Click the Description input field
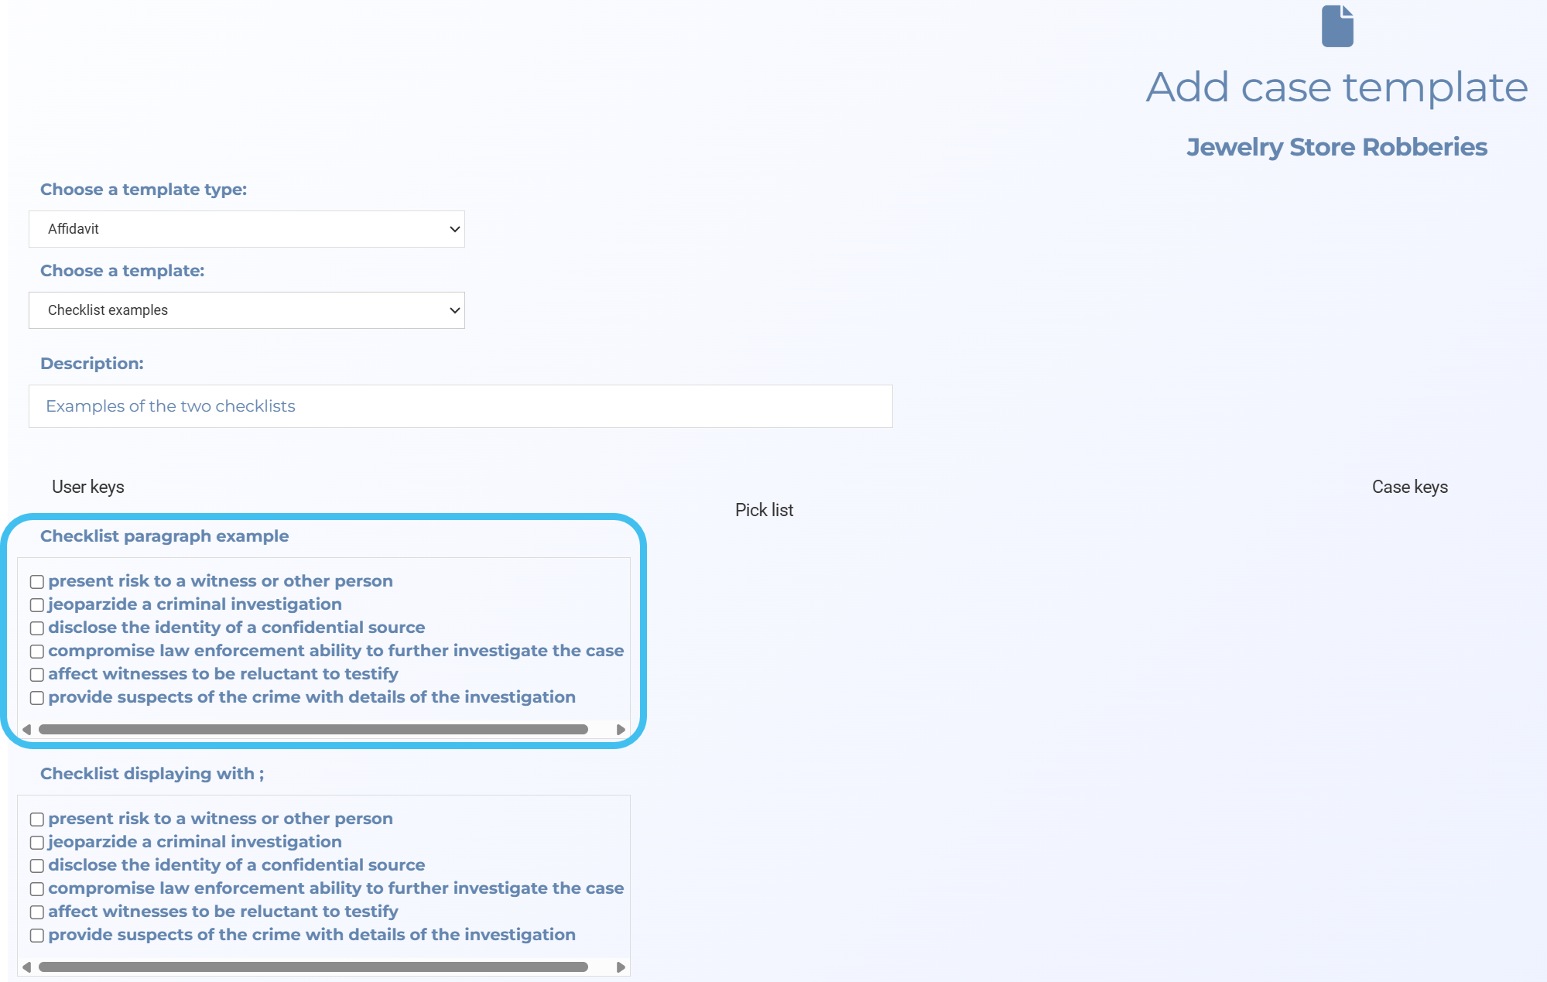This screenshot has height=982, width=1547. tap(460, 406)
